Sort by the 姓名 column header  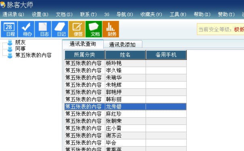click(125, 55)
